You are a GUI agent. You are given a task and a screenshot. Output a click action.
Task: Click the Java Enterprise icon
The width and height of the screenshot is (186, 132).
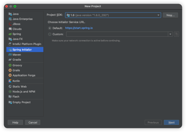10,19
